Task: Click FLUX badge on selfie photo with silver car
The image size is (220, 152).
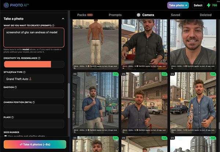Action: pos(164,74)
